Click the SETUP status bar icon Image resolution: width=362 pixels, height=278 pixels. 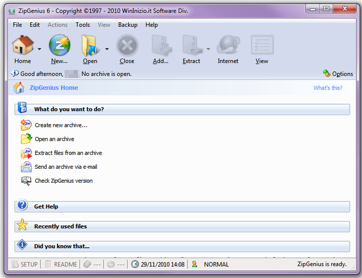(15, 264)
